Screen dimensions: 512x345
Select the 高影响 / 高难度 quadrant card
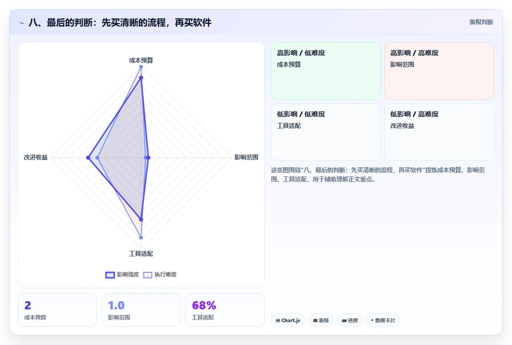pos(439,70)
